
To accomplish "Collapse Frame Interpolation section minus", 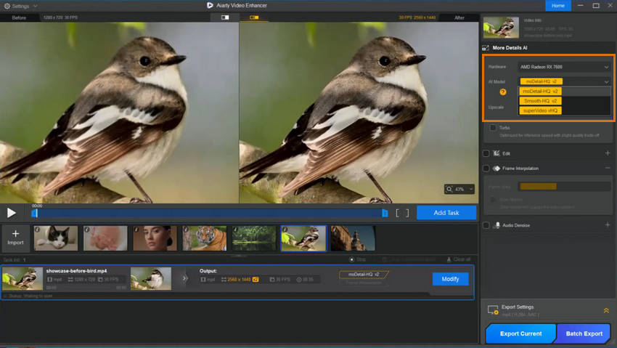I will [608, 168].
